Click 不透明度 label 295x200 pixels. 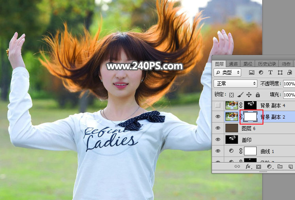pos(270,84)
